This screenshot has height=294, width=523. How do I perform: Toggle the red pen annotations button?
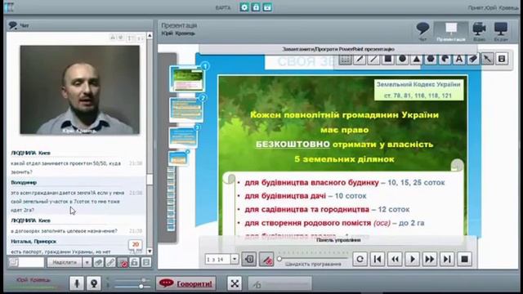pos(266,259)
